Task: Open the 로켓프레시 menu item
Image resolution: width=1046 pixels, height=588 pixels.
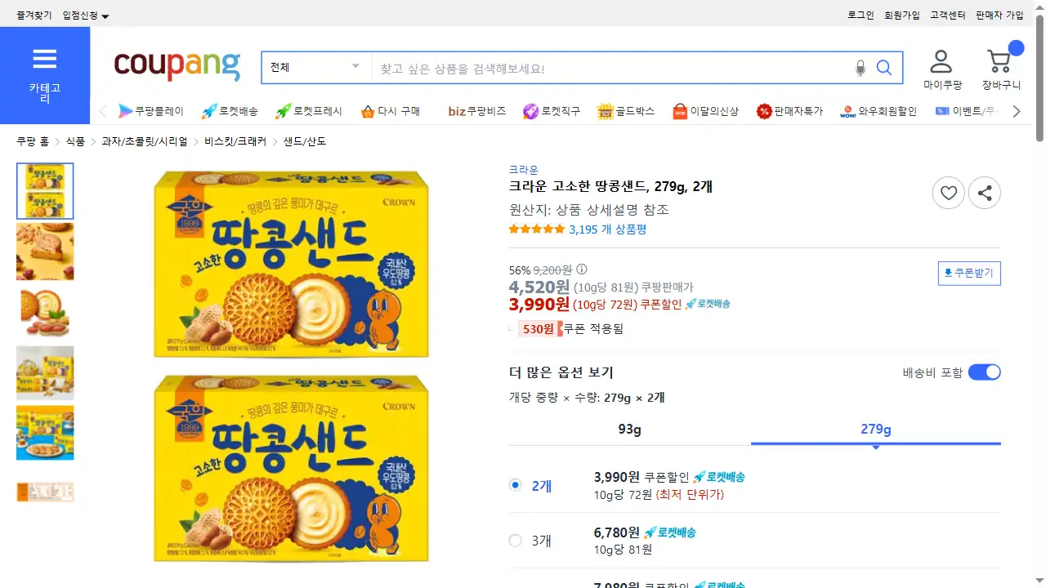Action: tap(308, 111)
